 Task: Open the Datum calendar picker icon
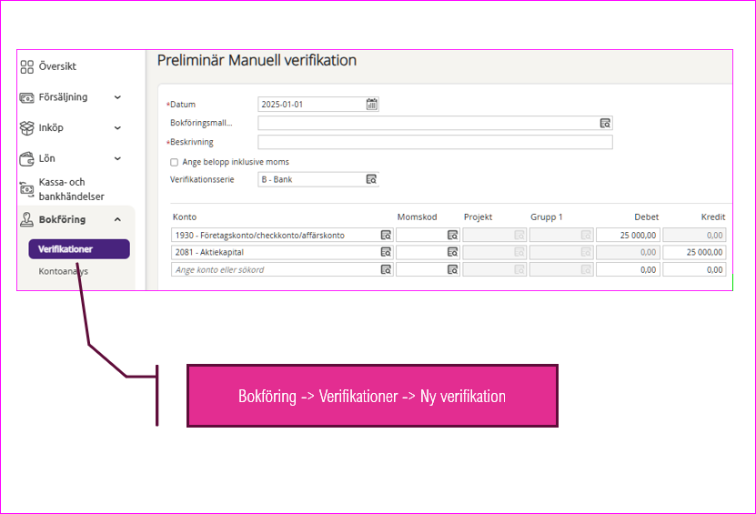(x=372, y=104)
